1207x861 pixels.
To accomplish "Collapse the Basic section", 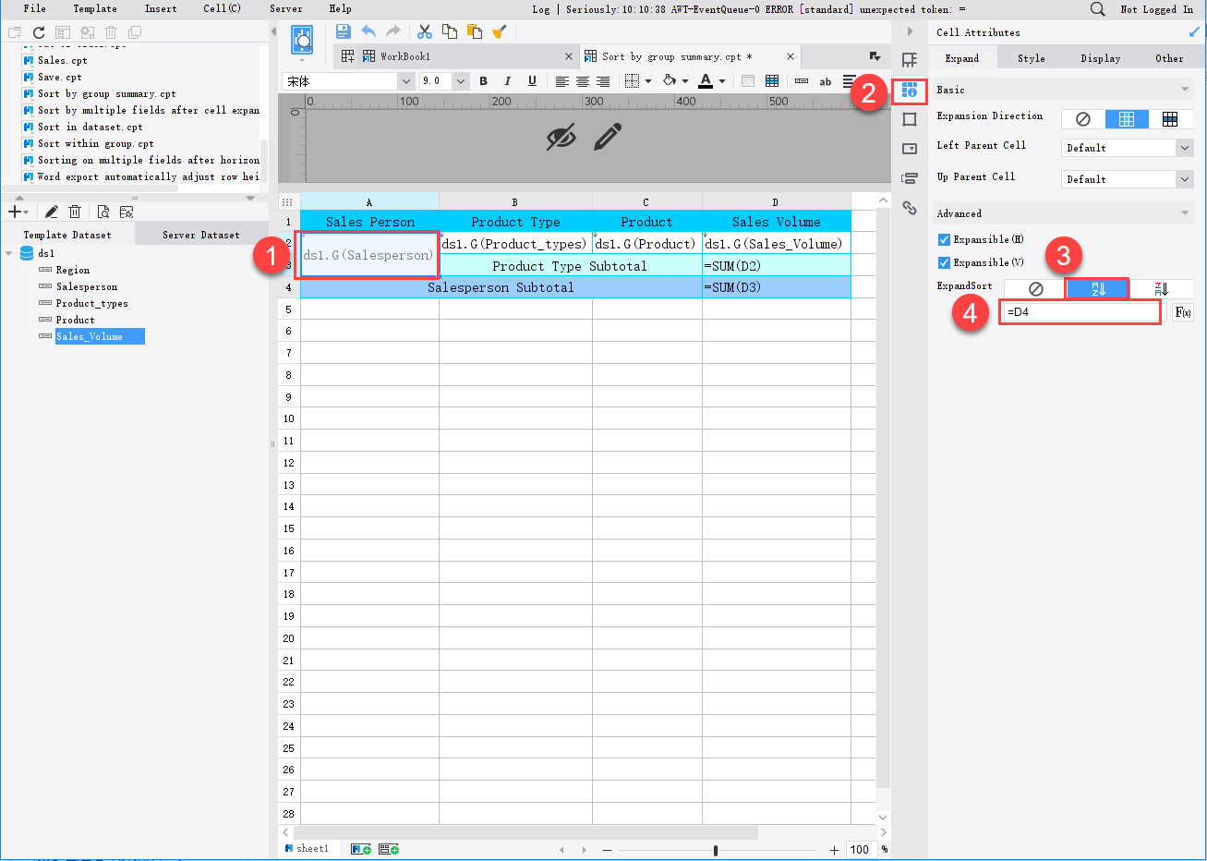I will click(x=1185, y=90).
